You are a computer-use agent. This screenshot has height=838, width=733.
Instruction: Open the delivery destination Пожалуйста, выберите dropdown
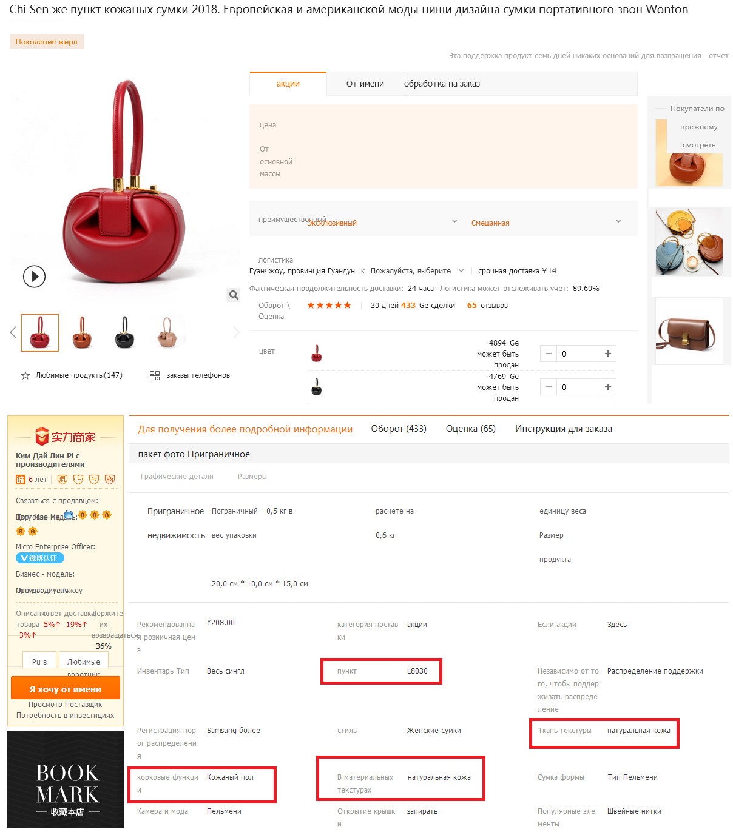tap(417, 271)
